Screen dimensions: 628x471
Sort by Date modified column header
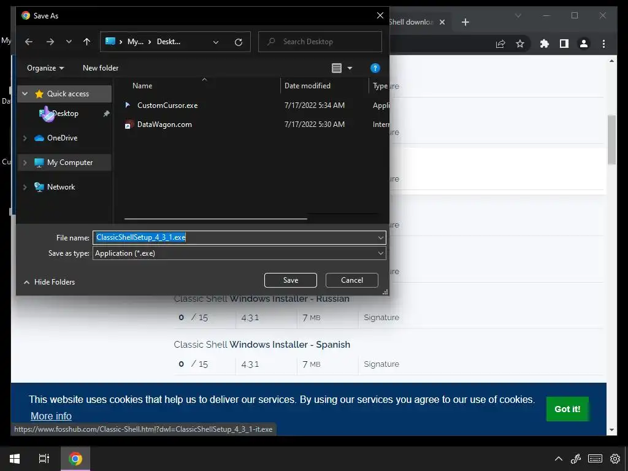click(x=307, y=86)
